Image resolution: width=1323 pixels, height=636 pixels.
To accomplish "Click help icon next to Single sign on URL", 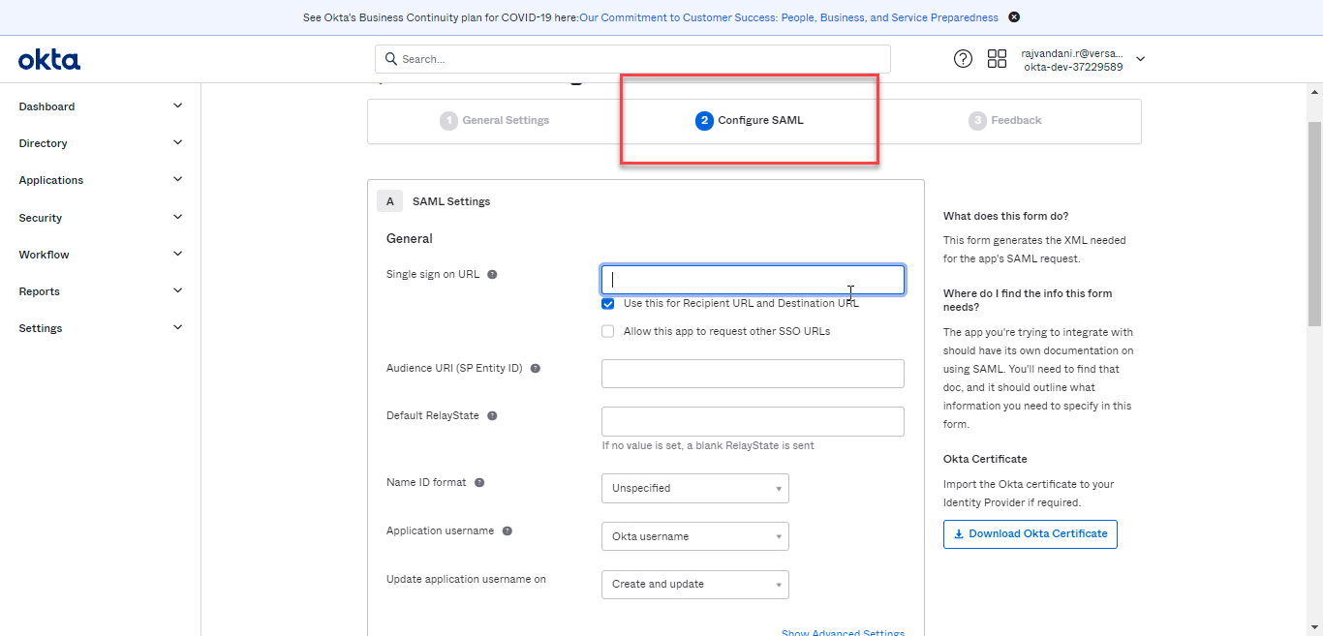I will pos(492,275).
